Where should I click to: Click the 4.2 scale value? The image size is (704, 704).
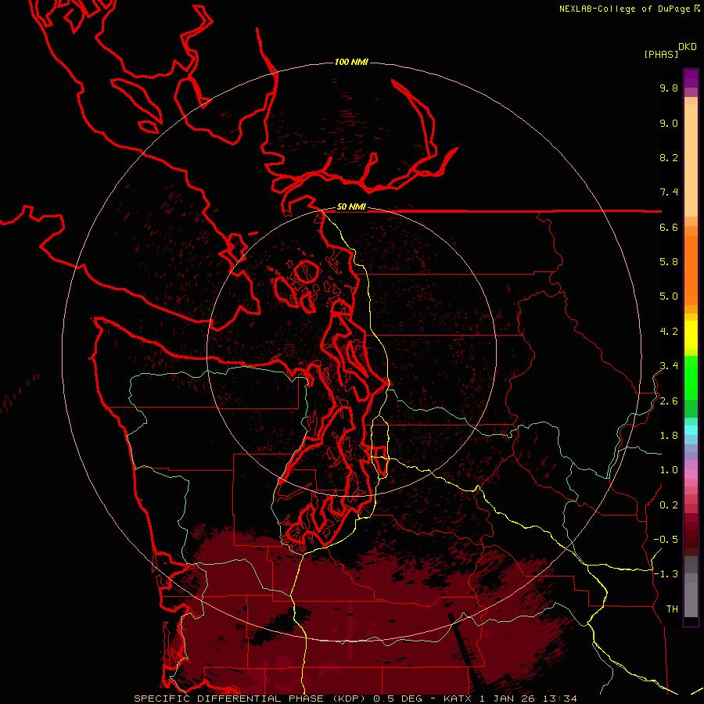tap(669, 332)
